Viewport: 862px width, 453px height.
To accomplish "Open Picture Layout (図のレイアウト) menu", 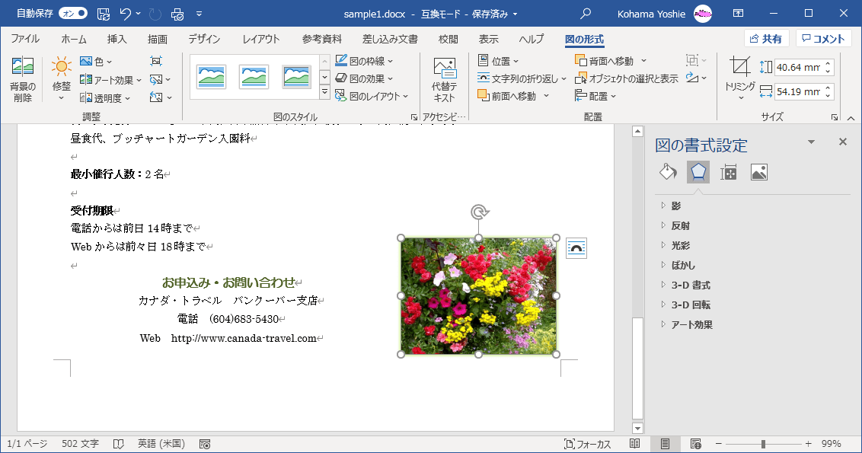I will [372, 96].
